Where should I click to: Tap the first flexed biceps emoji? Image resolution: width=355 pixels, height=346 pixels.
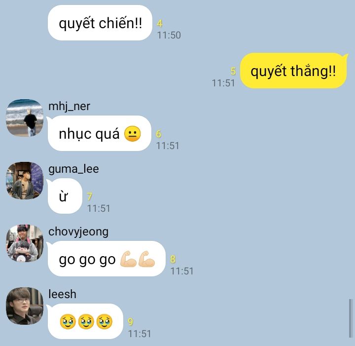point(128,259)
